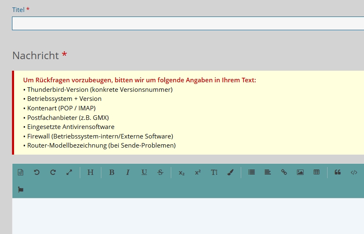Open the text alignment options

(268, 172)
